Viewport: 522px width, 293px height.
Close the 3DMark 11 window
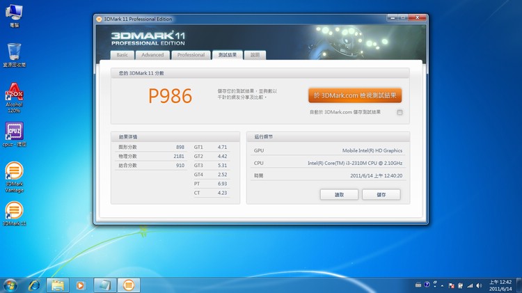pos(417,17)
